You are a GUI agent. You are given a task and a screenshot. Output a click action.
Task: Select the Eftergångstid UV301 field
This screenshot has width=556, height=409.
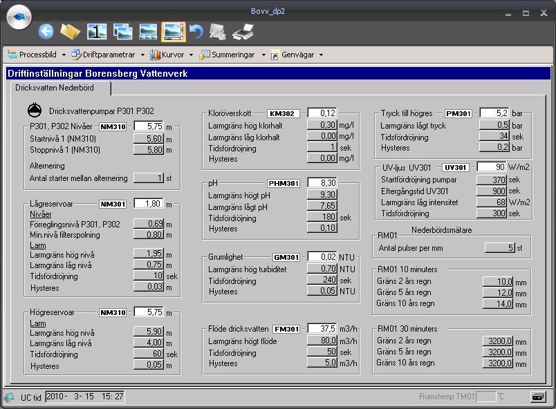coord(492,191)
